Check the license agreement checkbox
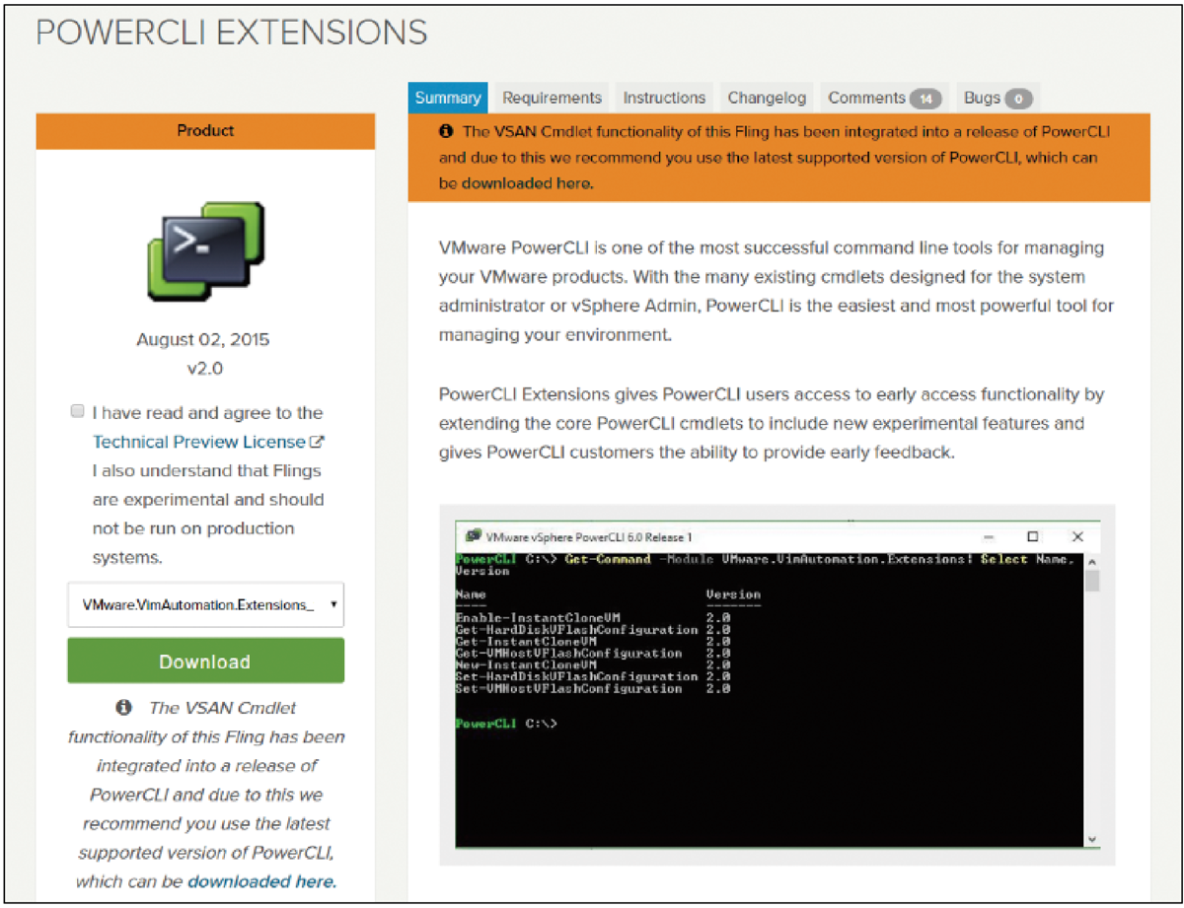The height and width of the screenshot is (908, 1184). pyautogui.click(x=78, y=411)
